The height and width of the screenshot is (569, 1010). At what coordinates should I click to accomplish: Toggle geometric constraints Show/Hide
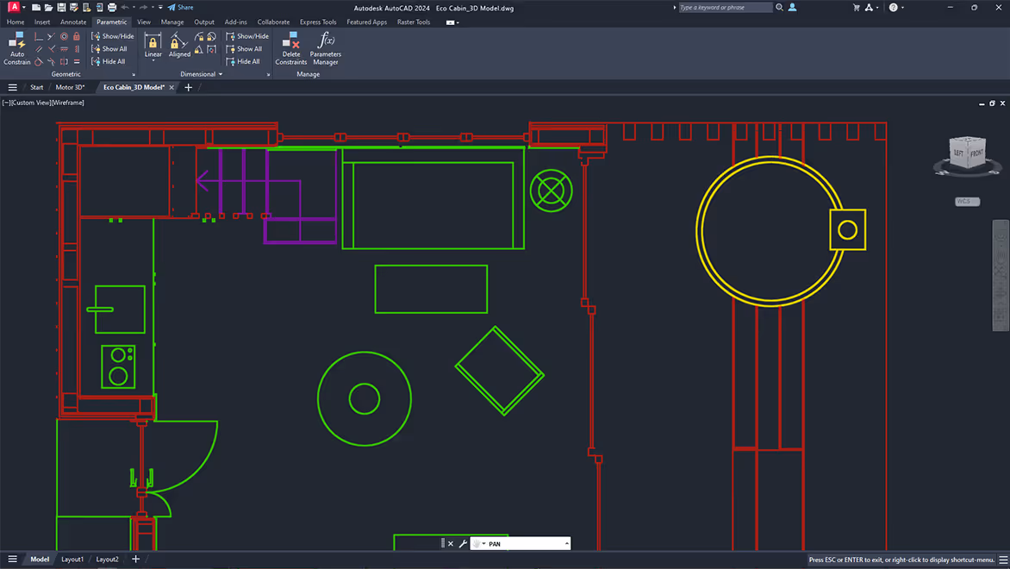point(113,36)
